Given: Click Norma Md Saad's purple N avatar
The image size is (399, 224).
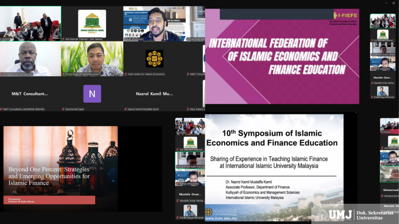Looking at the screenshot, I should click(x=92, y=94).
